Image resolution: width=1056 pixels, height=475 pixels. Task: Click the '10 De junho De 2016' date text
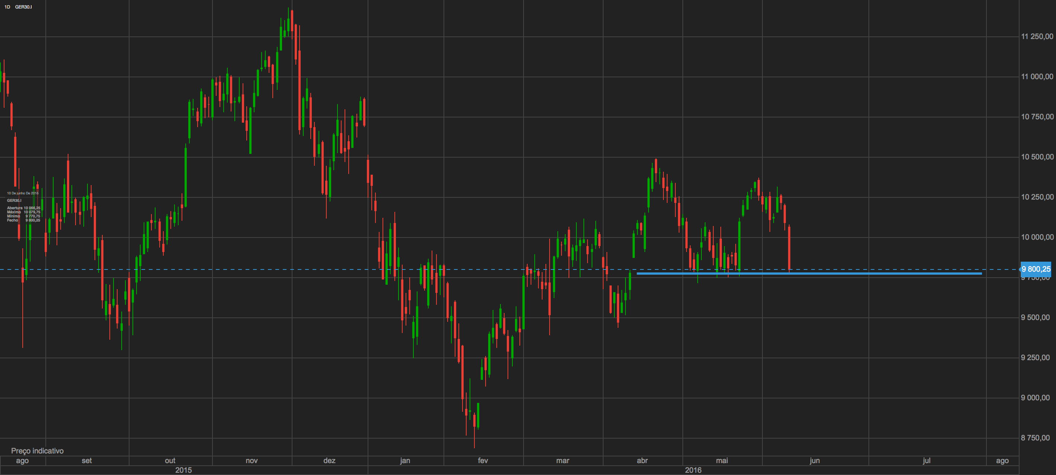point(23,193)
